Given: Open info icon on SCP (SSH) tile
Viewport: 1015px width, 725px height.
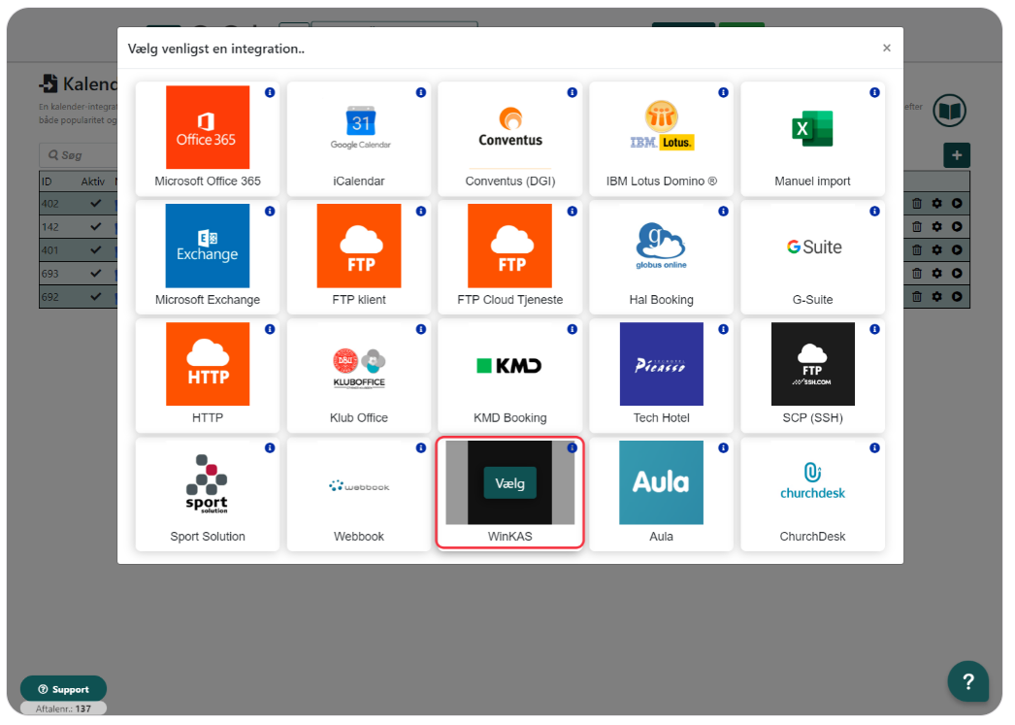Looking at the screenshot, I should (x=874, y=329).
